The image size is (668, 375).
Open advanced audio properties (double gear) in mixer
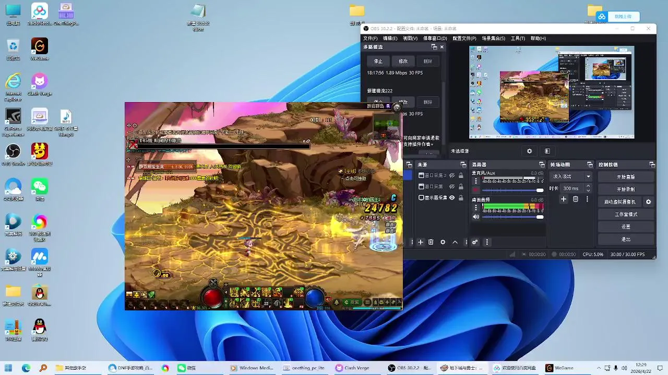point(475,242)
